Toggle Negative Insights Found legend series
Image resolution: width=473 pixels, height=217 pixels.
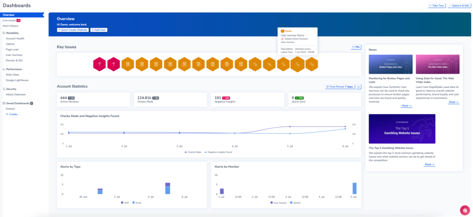218,152
